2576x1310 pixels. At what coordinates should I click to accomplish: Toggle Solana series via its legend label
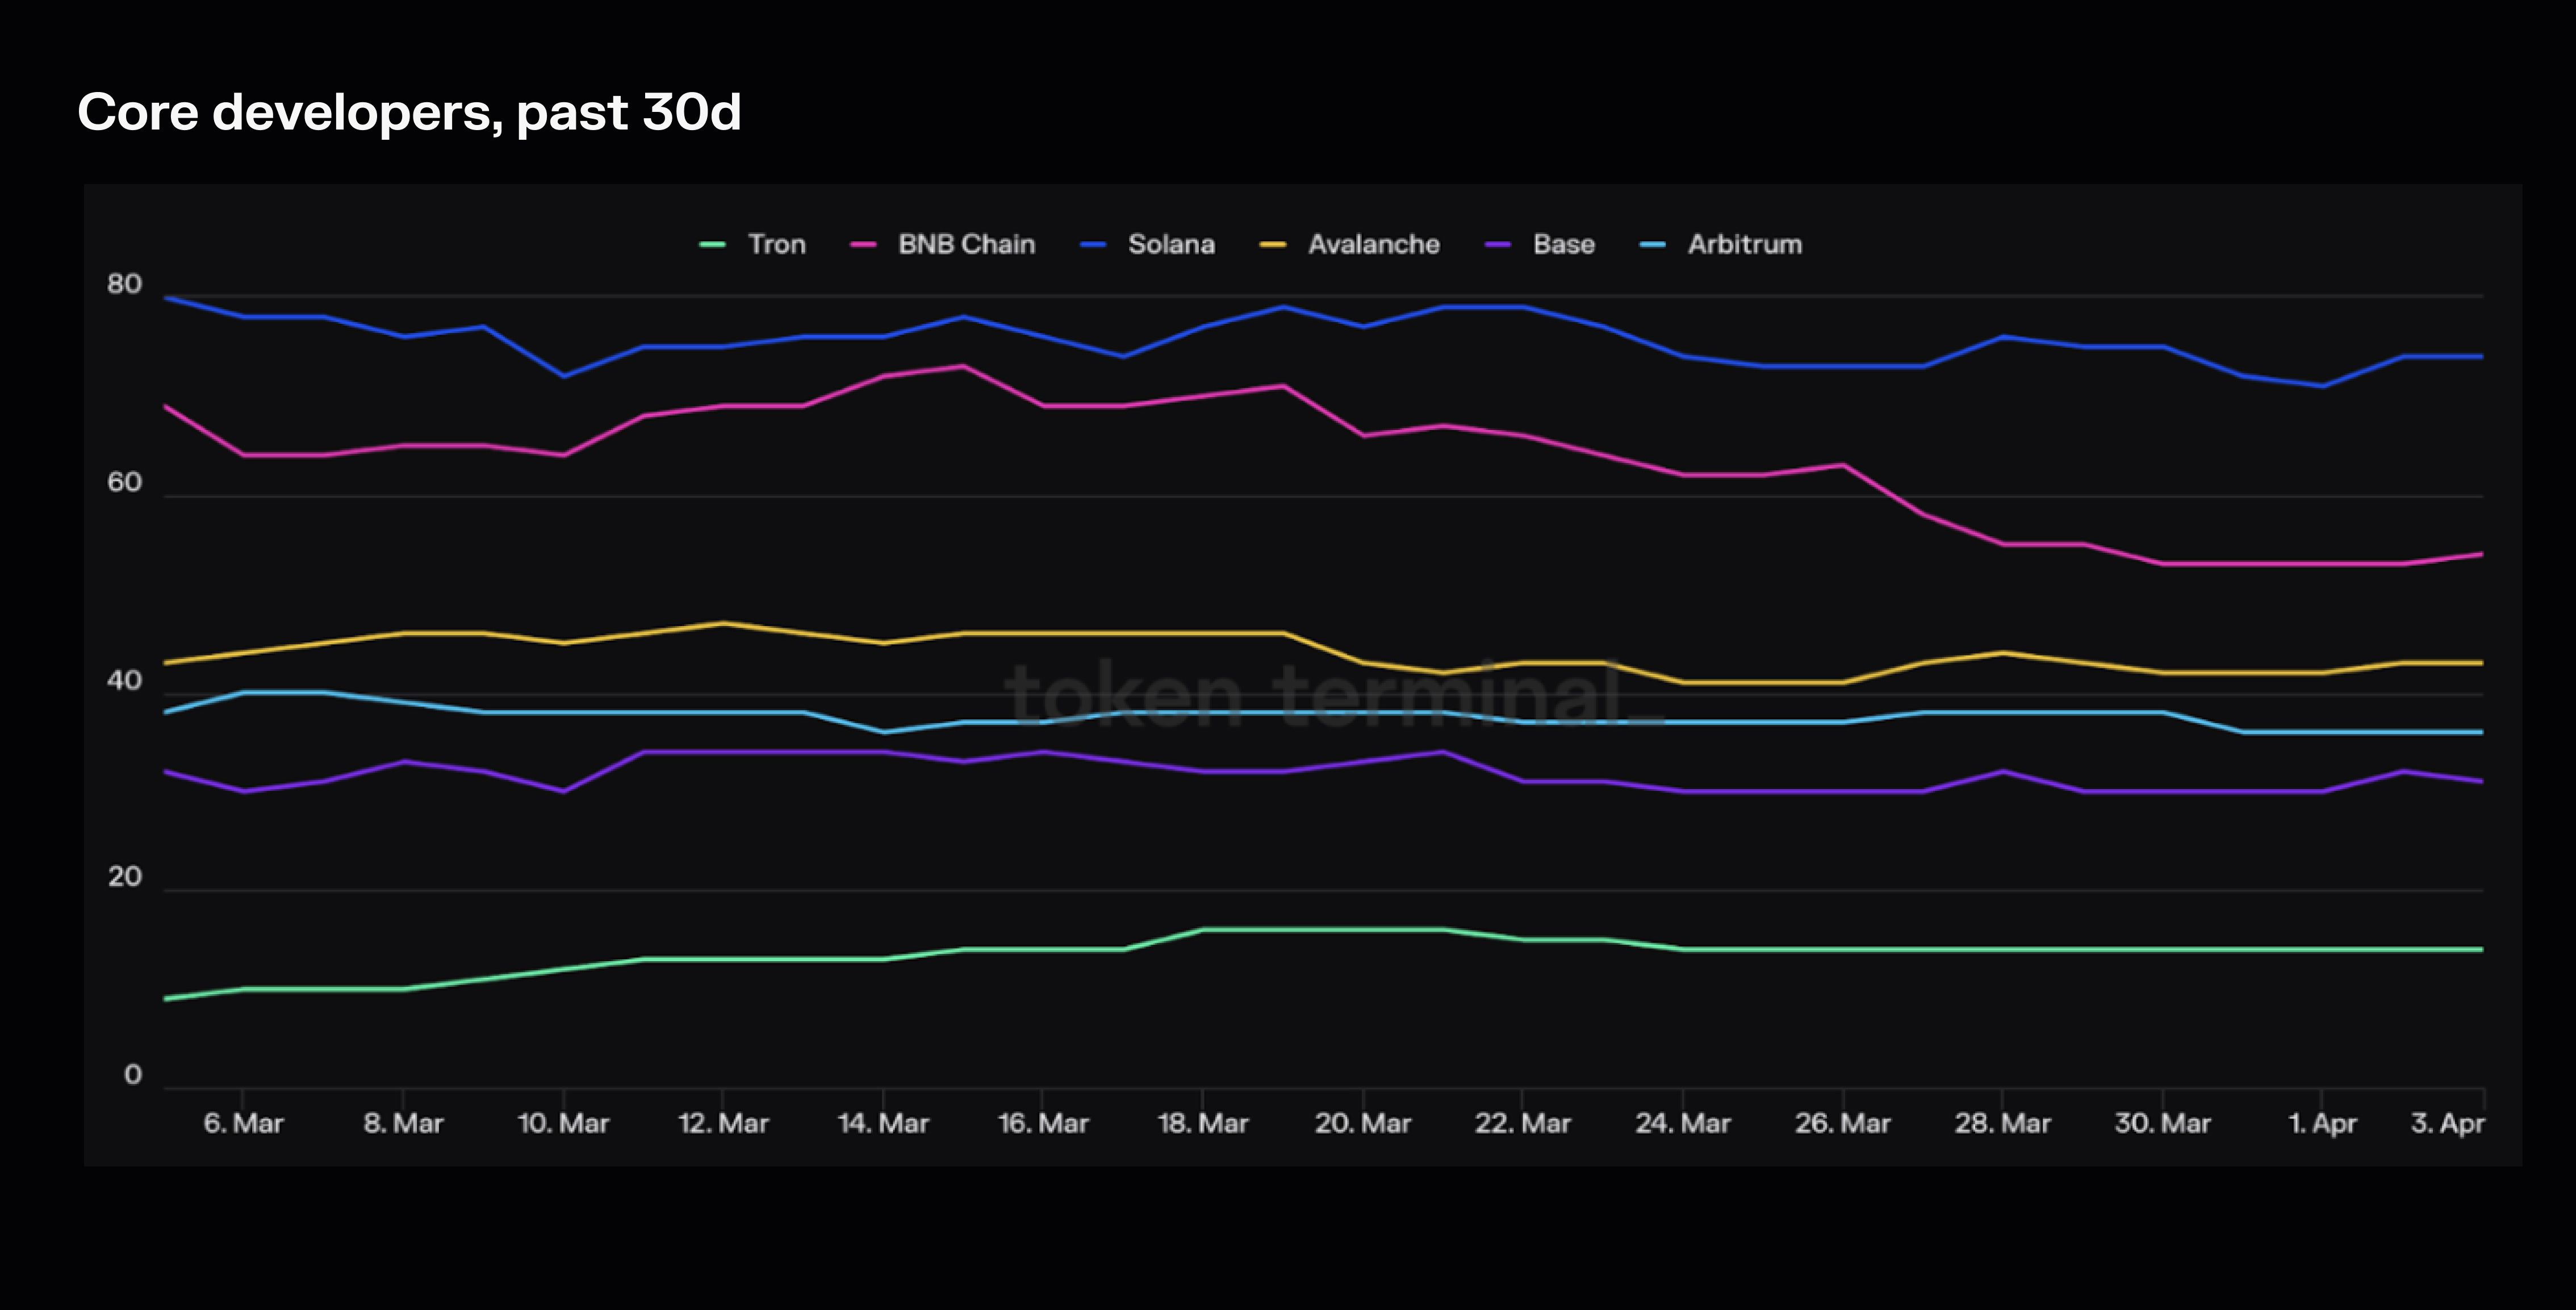coord(1171,245)
